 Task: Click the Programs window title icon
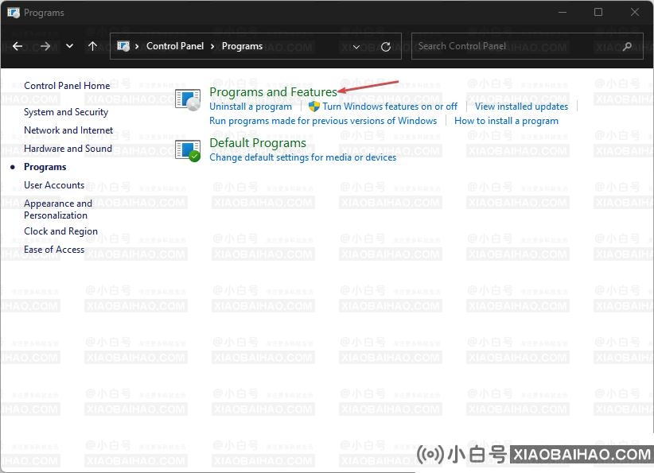click(x=14, y=13)
